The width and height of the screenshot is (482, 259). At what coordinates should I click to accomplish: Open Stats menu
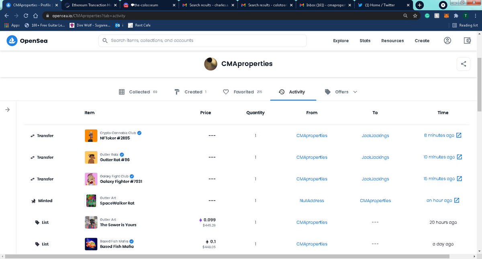(365, 41)
